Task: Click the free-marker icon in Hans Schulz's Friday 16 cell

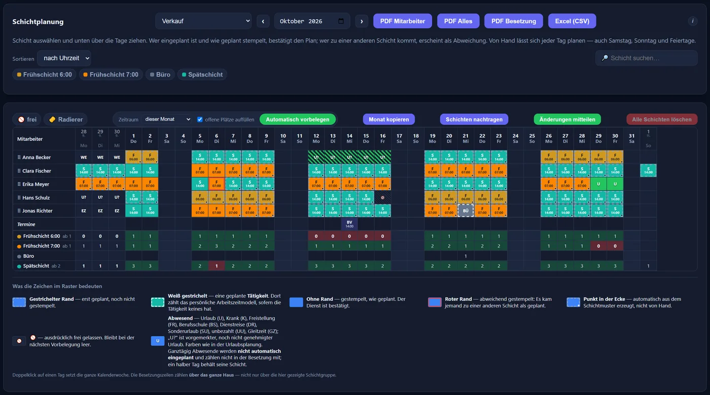Action: pos(382,197)
